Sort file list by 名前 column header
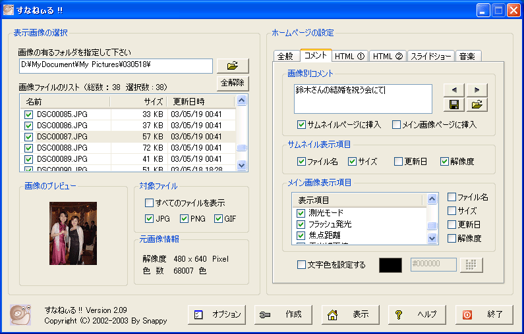524x334 pixels. [x=65, y=102]
